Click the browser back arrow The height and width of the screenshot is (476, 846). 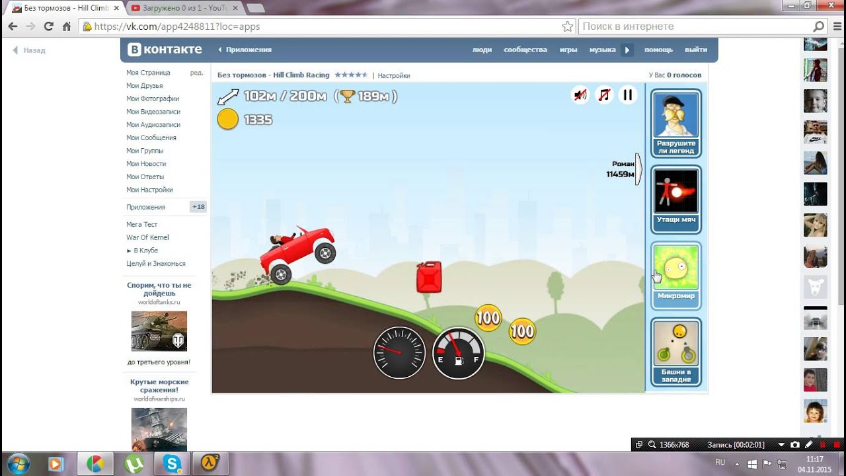[x=13, y=26]
